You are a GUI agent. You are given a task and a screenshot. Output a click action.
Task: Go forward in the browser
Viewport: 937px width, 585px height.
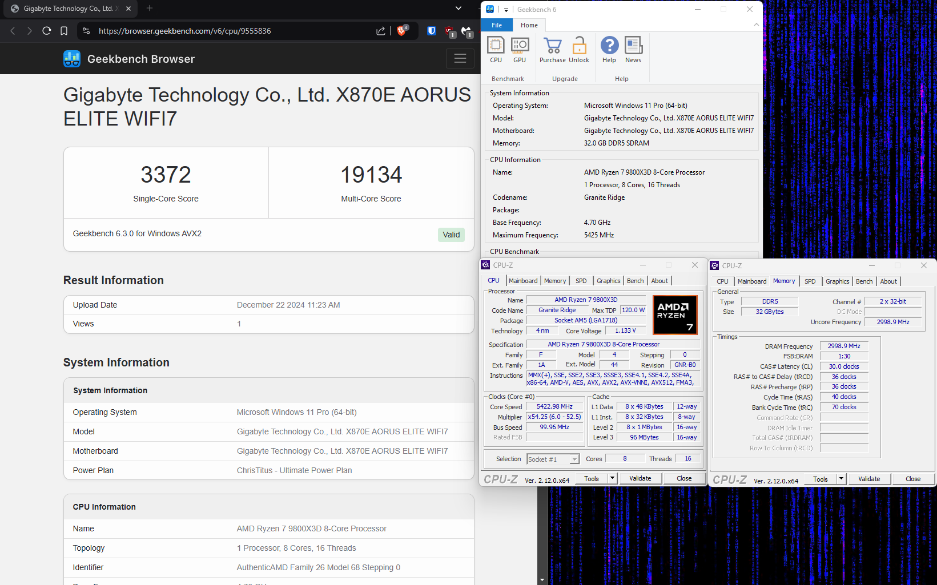[30, 31]
